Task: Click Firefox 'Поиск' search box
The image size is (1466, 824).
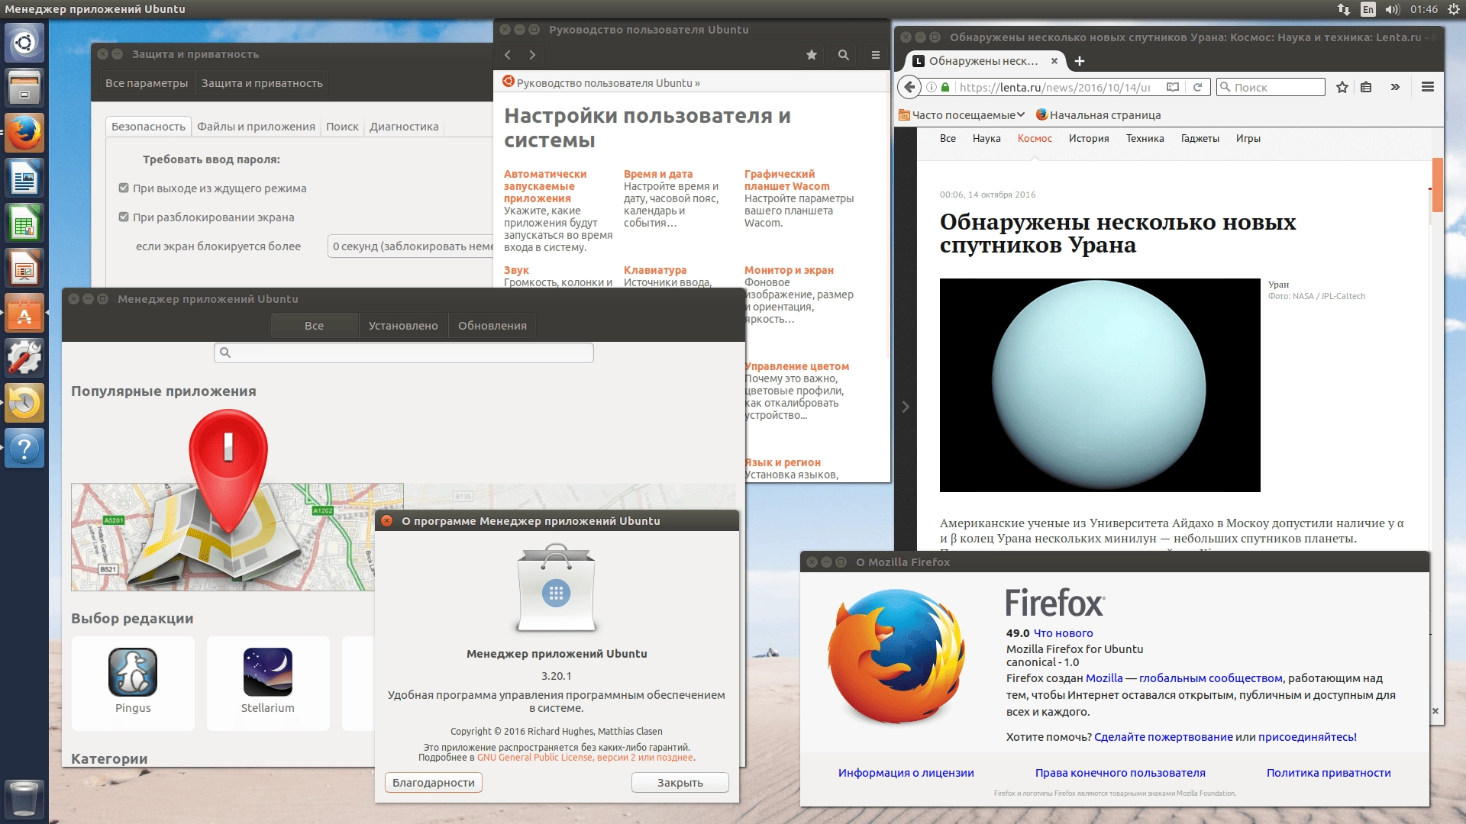Action: pyautogui.click(x=1271, y=87)
